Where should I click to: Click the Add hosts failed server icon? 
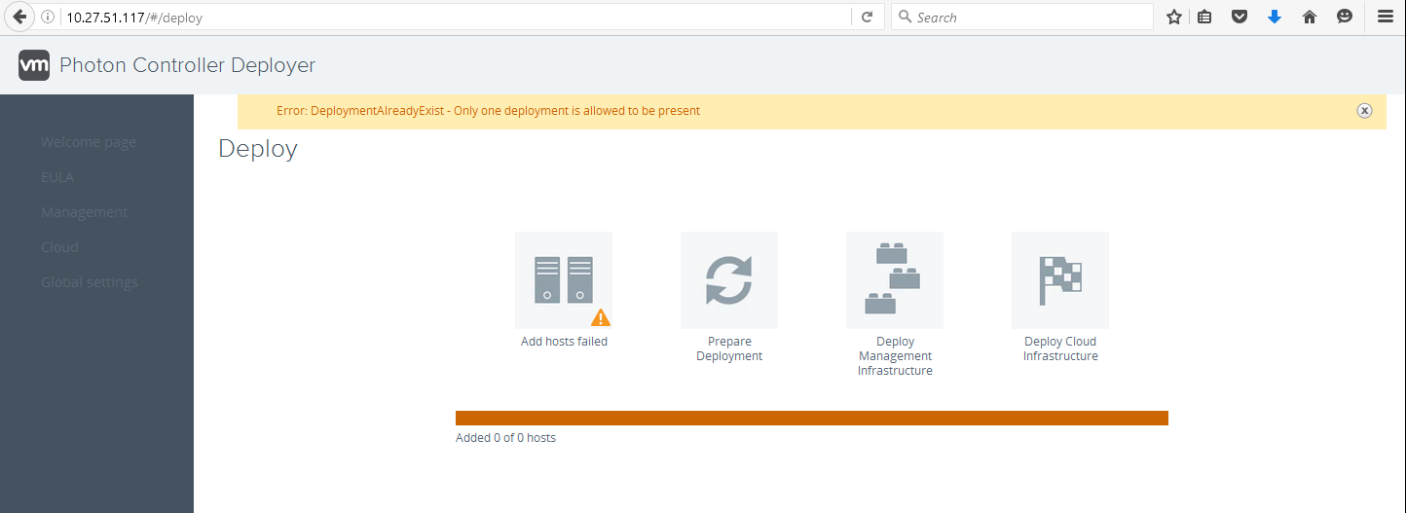coord(564,279)
